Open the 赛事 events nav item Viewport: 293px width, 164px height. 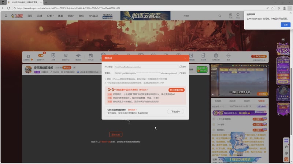(x=60, y=16)
